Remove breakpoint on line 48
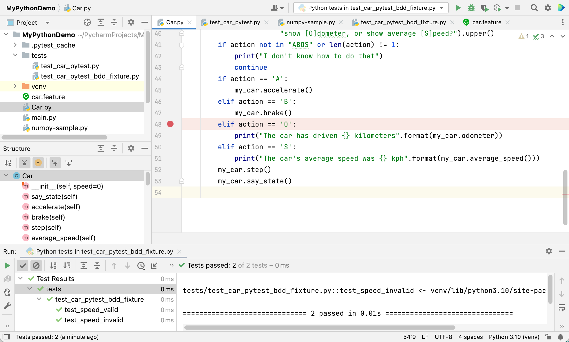Image resolution: width=569 pixels, height=342 pixels. click(x=170, y=124)
